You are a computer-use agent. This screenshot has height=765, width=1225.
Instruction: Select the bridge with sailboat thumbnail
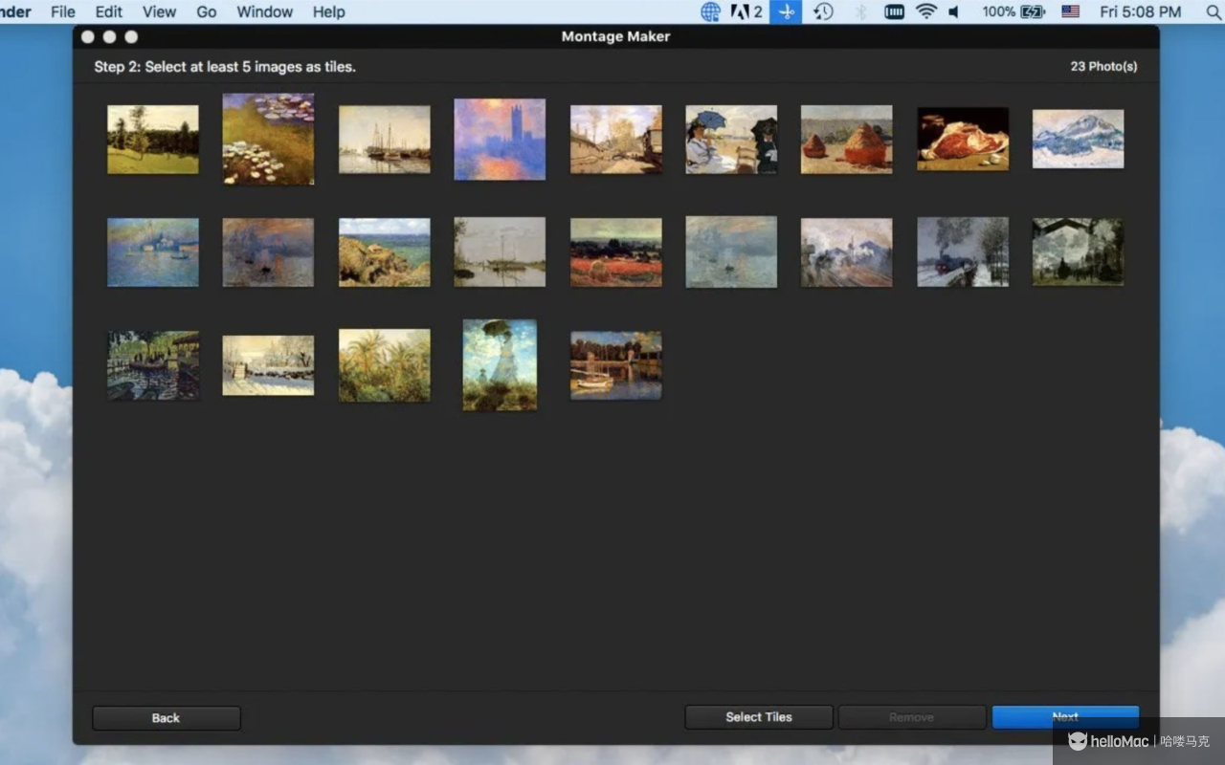tap(615, 365)
